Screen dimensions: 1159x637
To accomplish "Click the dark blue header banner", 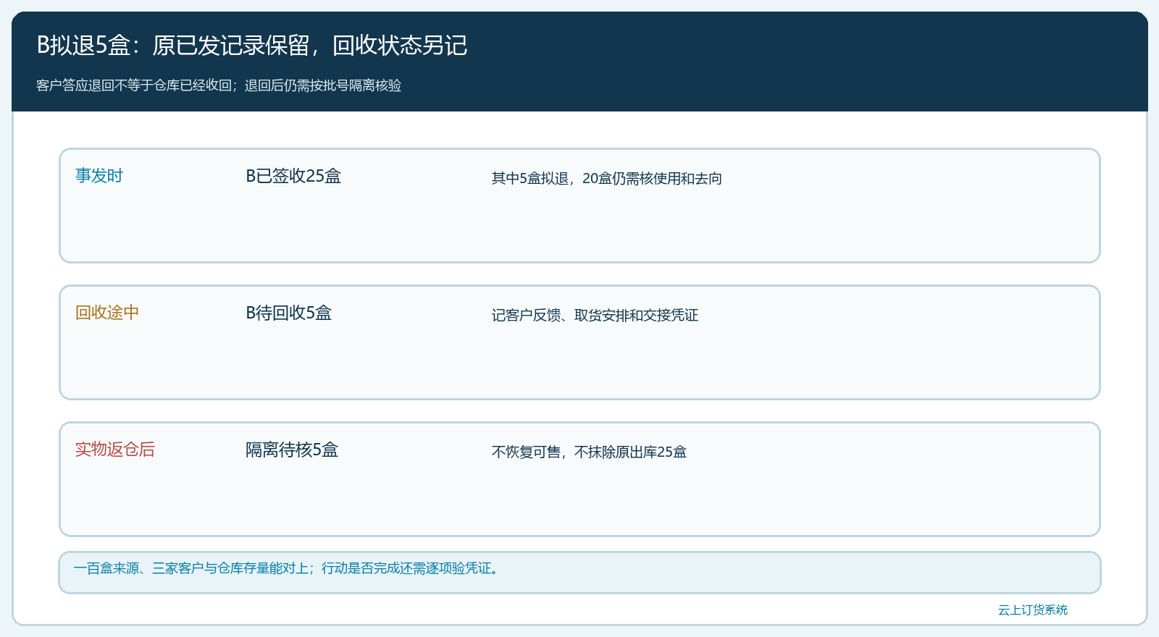I will (579, 62).
